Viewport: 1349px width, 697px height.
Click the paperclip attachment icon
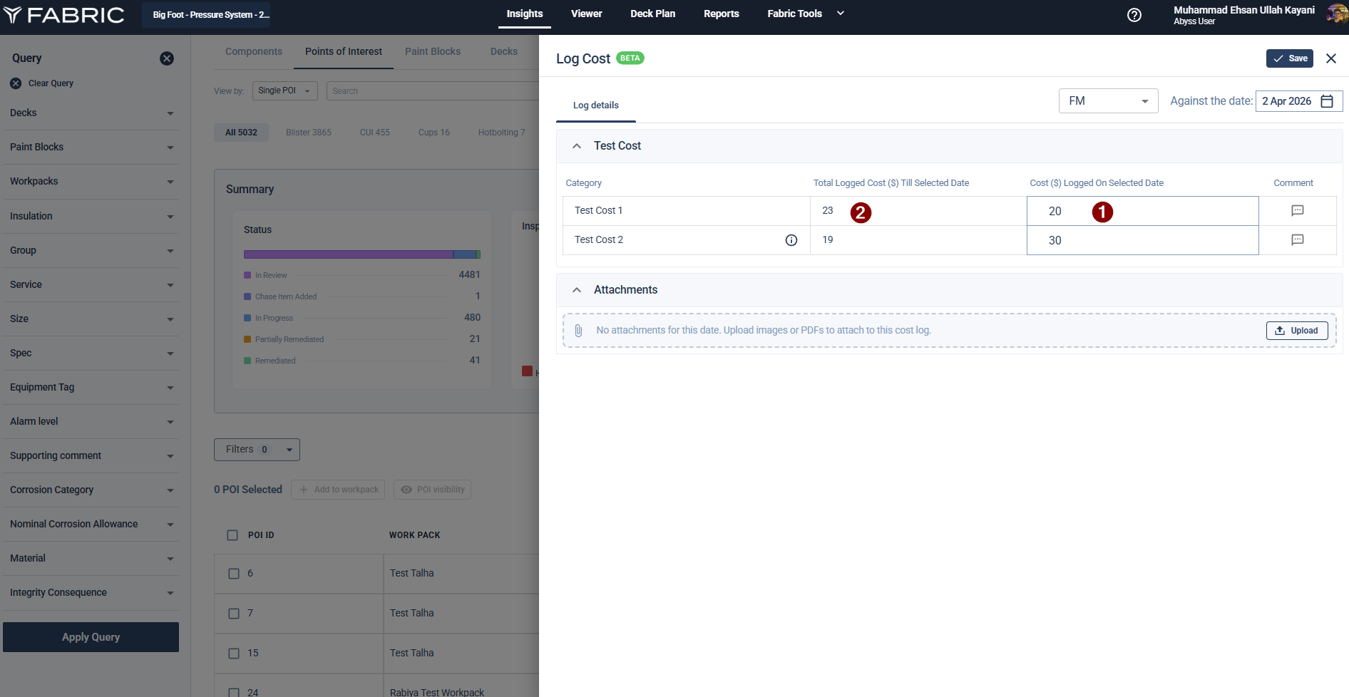coord(578,331)
